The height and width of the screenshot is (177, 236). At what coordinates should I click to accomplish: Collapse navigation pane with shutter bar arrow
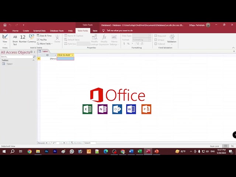[x=35, y=52]
